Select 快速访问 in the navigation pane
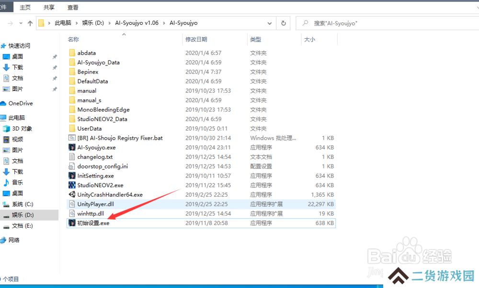 point(19,46)
